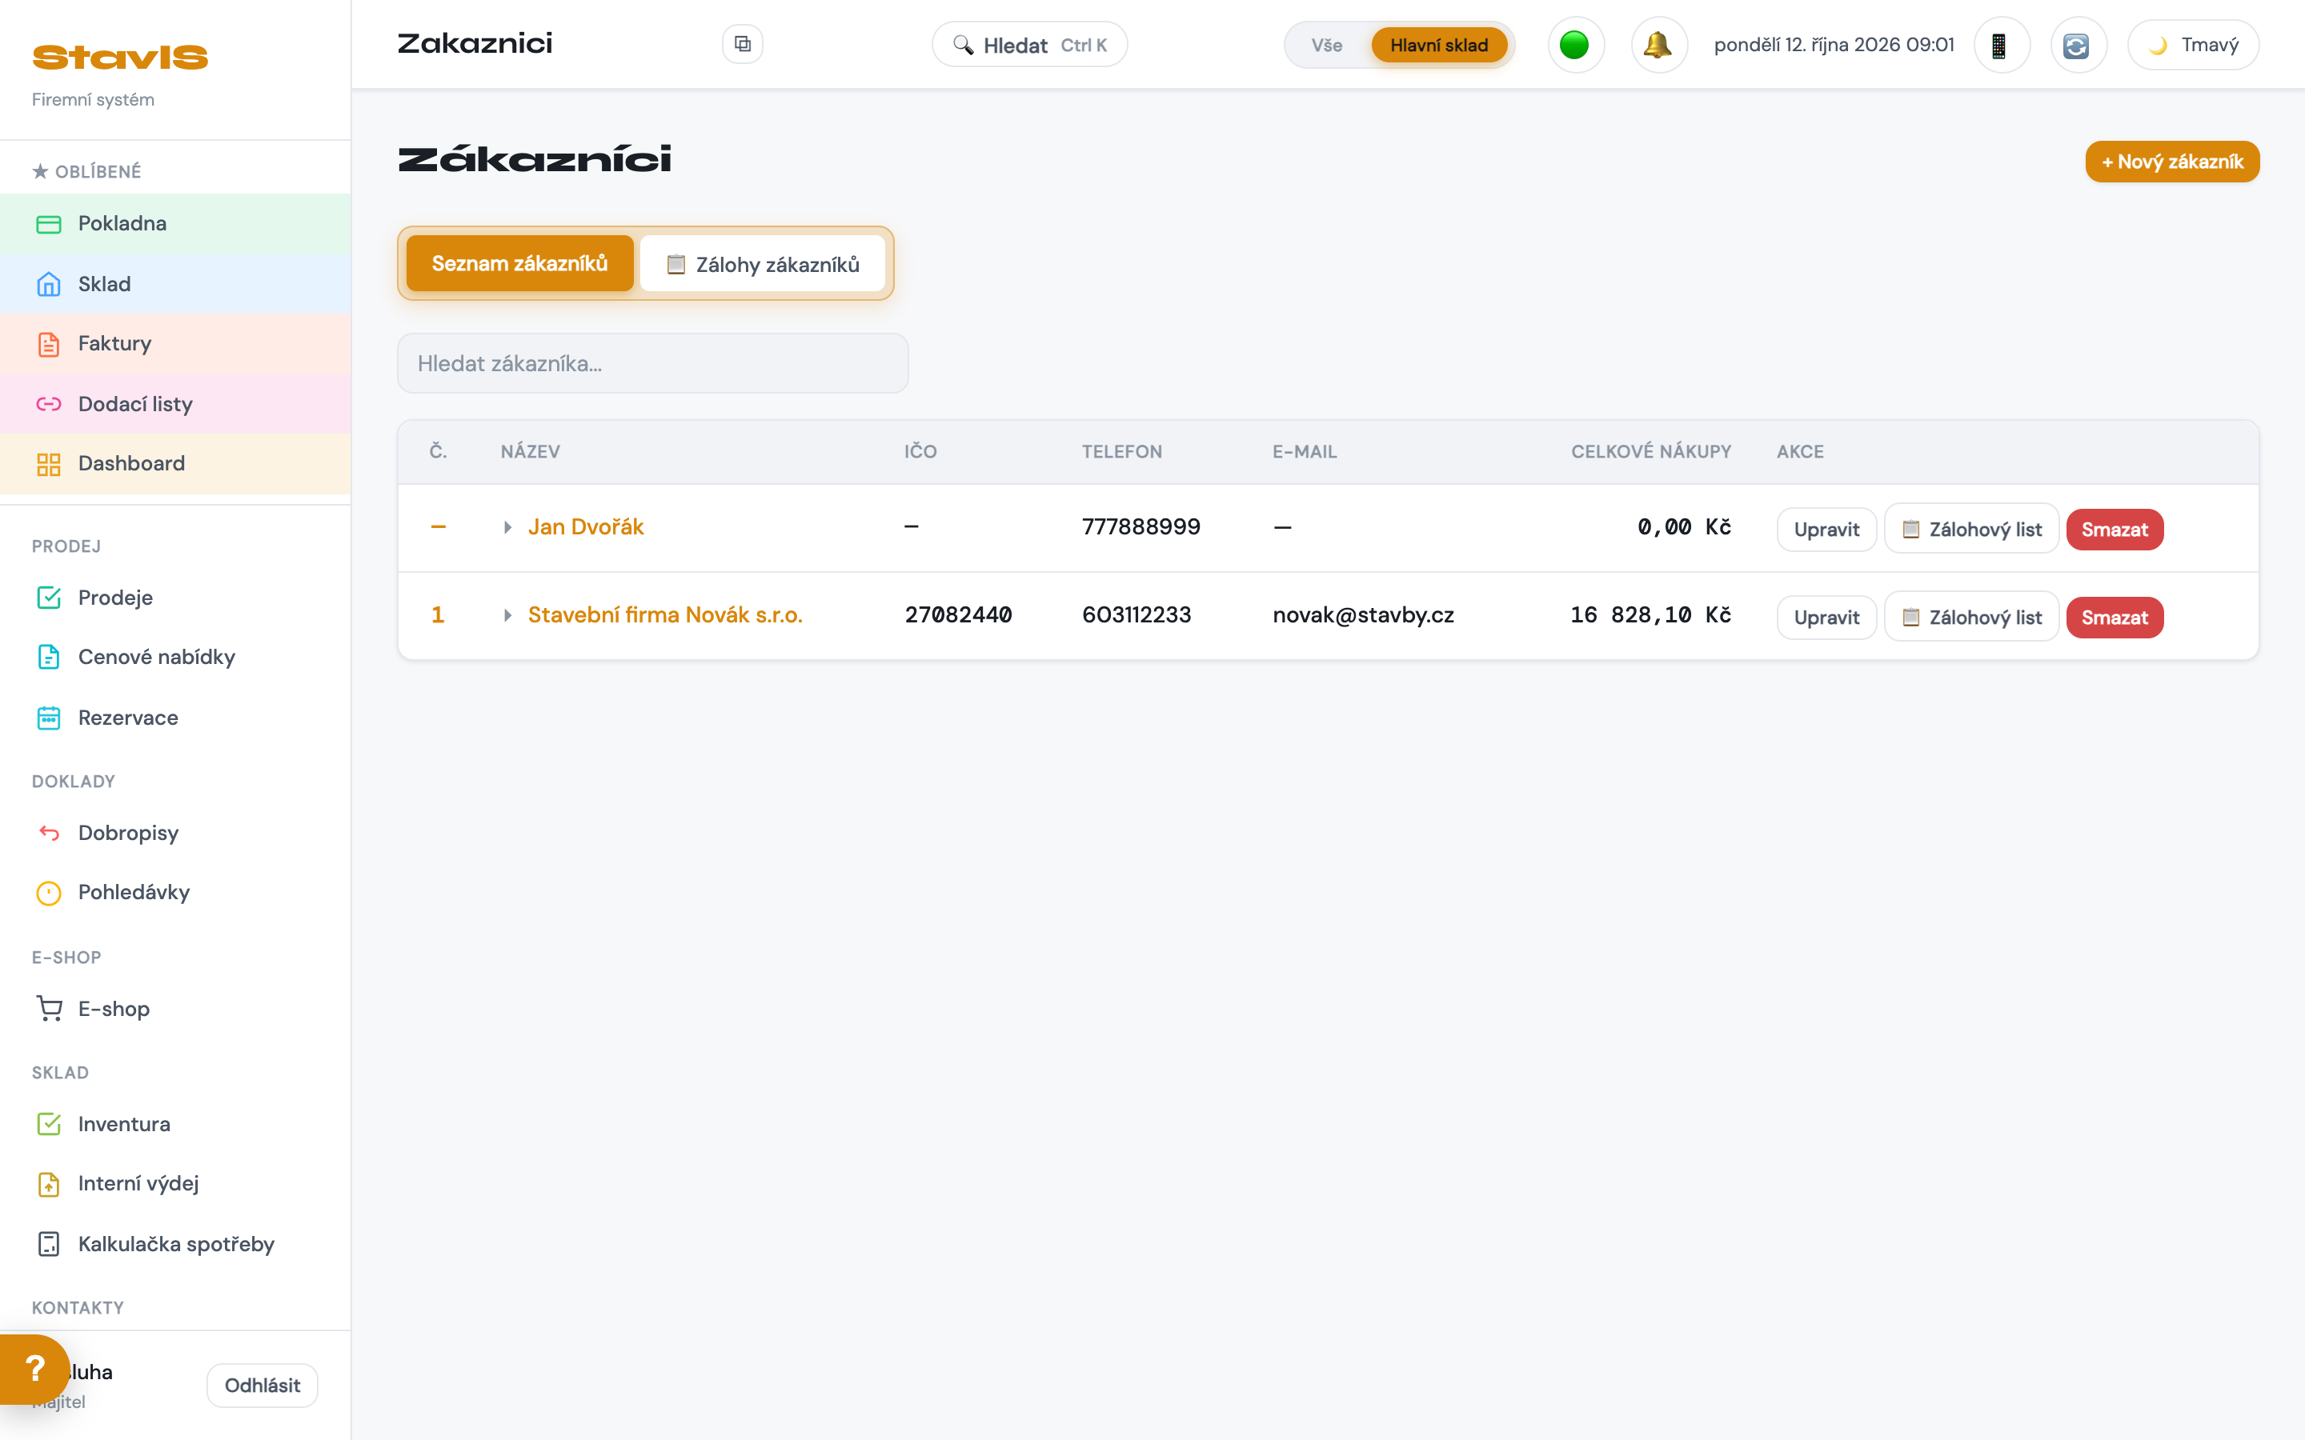Viewport: 2305px width, 1440px height.
Task: Click the refresh sync icon in header
Action: (x=2078, y=45)
